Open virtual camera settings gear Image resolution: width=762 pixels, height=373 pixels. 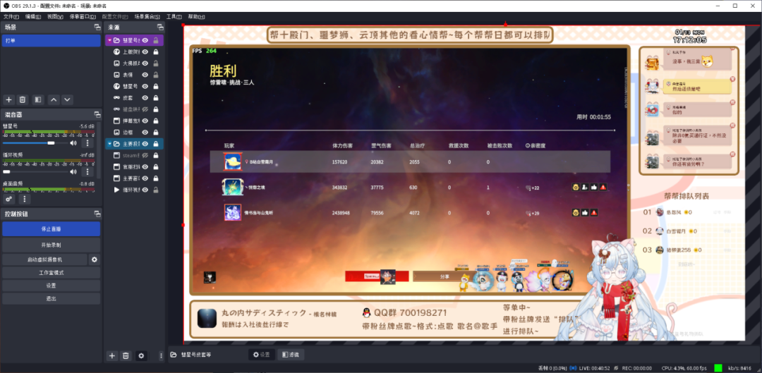pyautogui.click(x=95, y=259)
